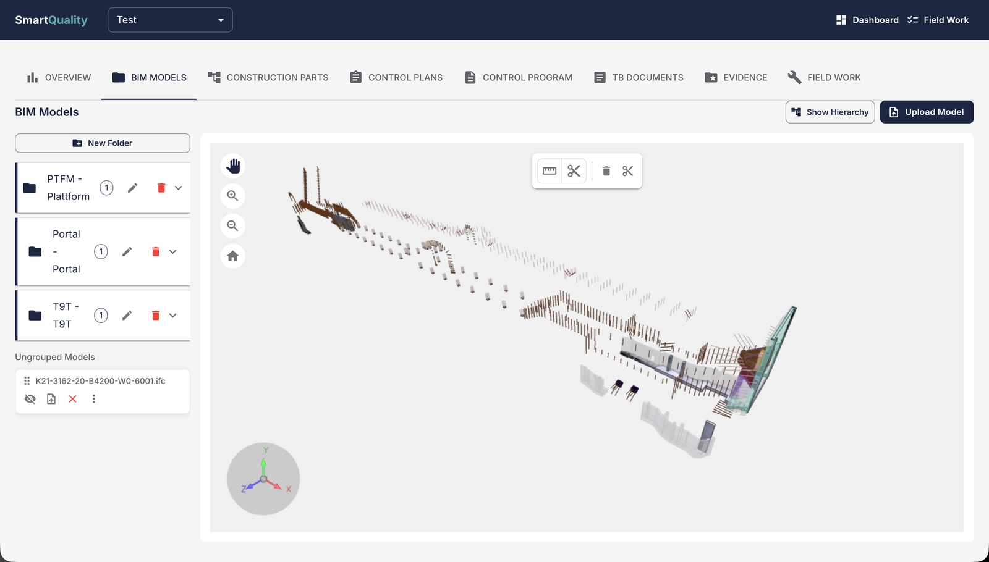Open the three-dot menu for K21-3162 model
Screen dimensions: 989x562
point(94,399)
